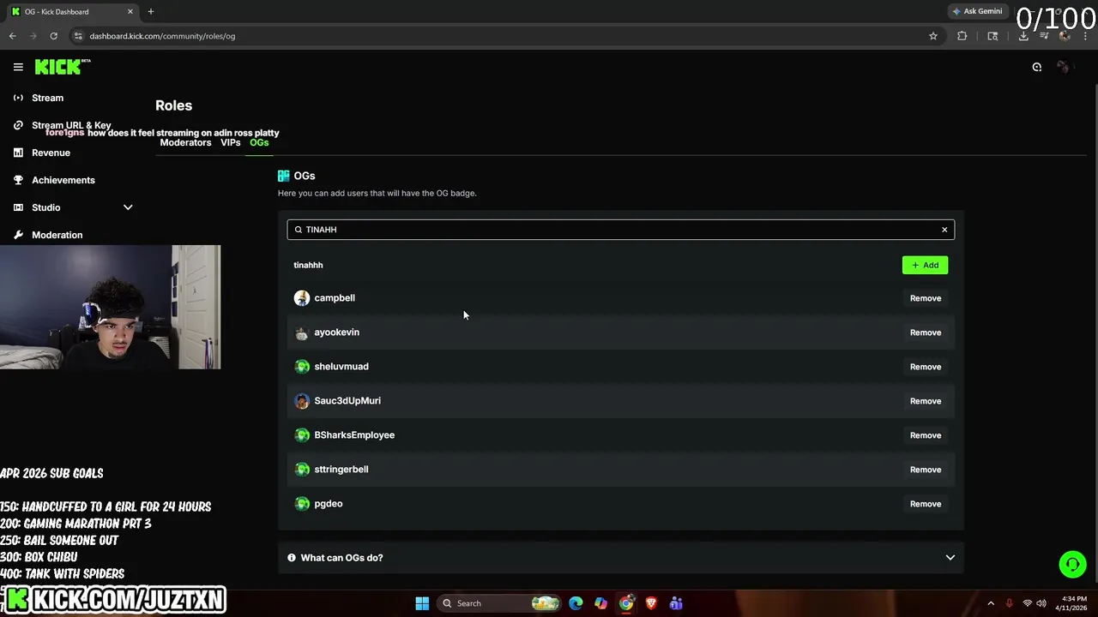Open Microsoft Teams from taskbar

click(676, 603)
